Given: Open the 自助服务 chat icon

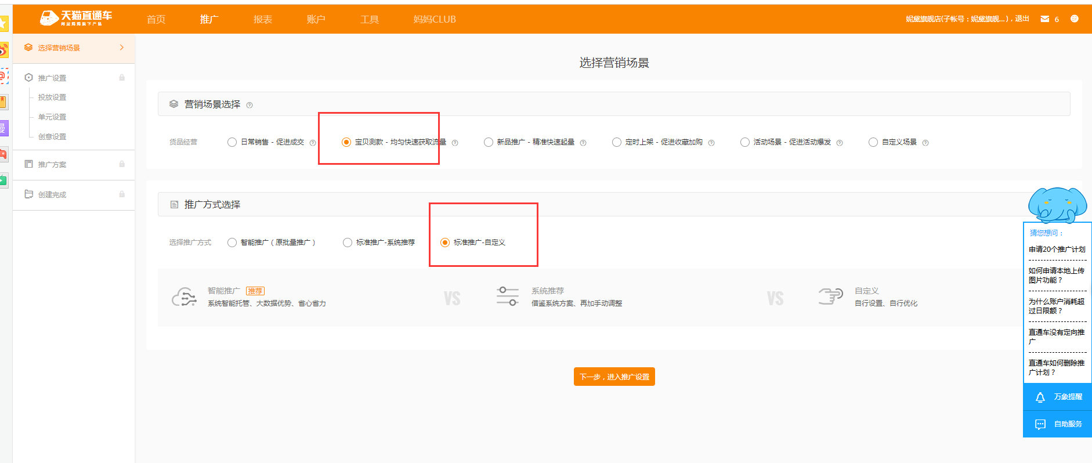Looking at the screenshot, I should [1040, 424].
